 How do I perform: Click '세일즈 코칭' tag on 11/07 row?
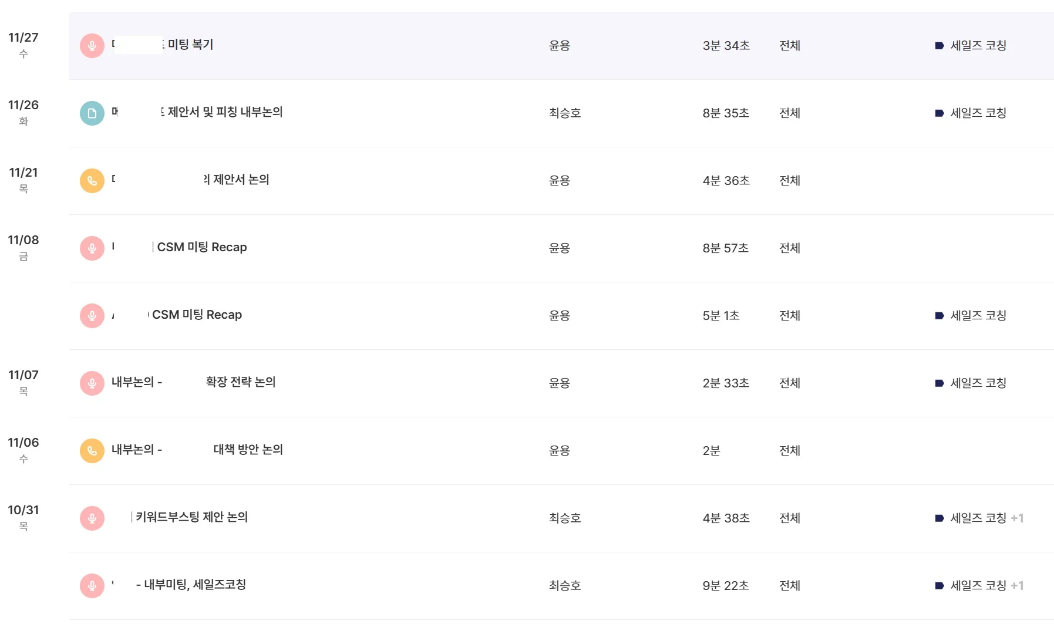[x=978, y=383]
